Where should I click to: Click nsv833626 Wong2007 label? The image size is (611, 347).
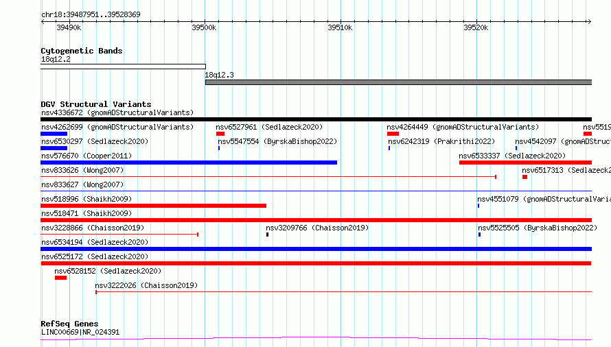tap(82, 170)
